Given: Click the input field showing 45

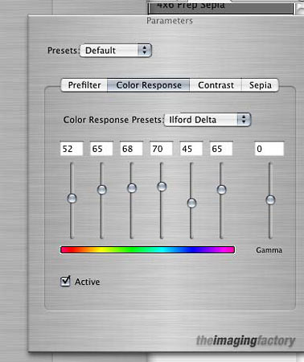Looking at the screenshot, I should [x=191, y=149].
